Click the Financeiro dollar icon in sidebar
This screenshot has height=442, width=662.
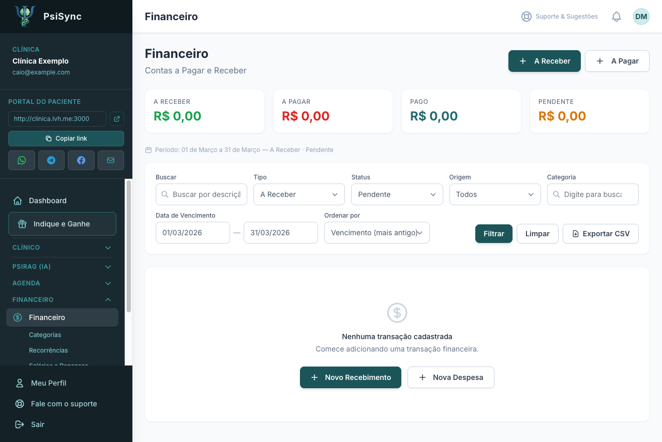(18, 317)
